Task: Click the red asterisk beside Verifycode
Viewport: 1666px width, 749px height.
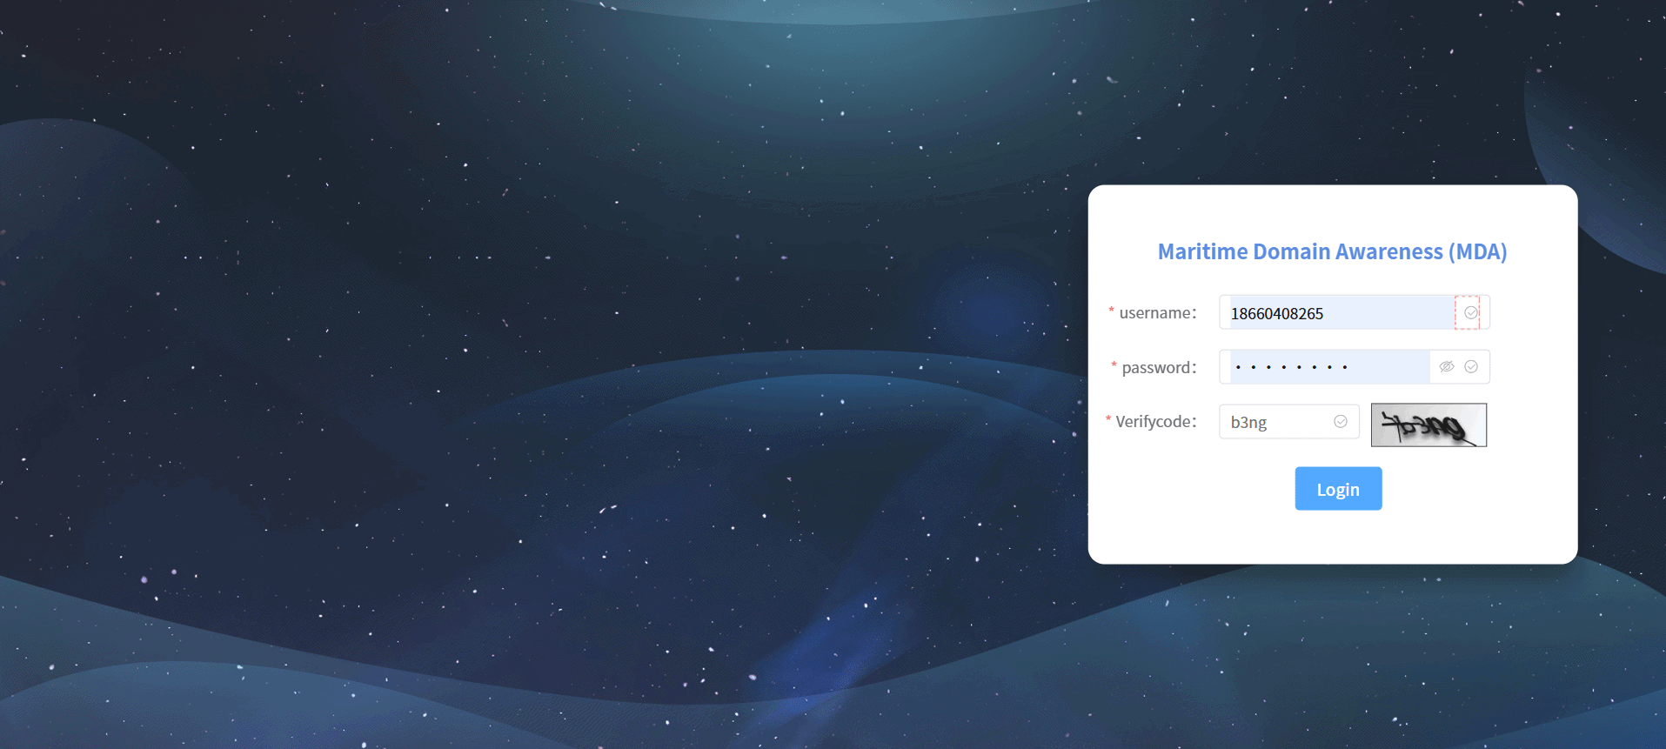Action: 1108,419
